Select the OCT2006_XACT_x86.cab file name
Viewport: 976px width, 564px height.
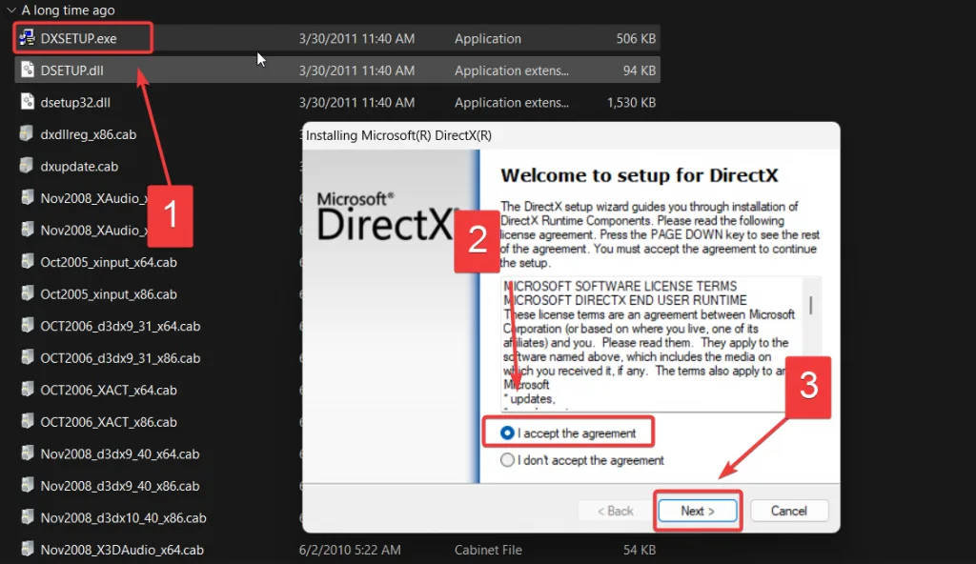point(109,422)
